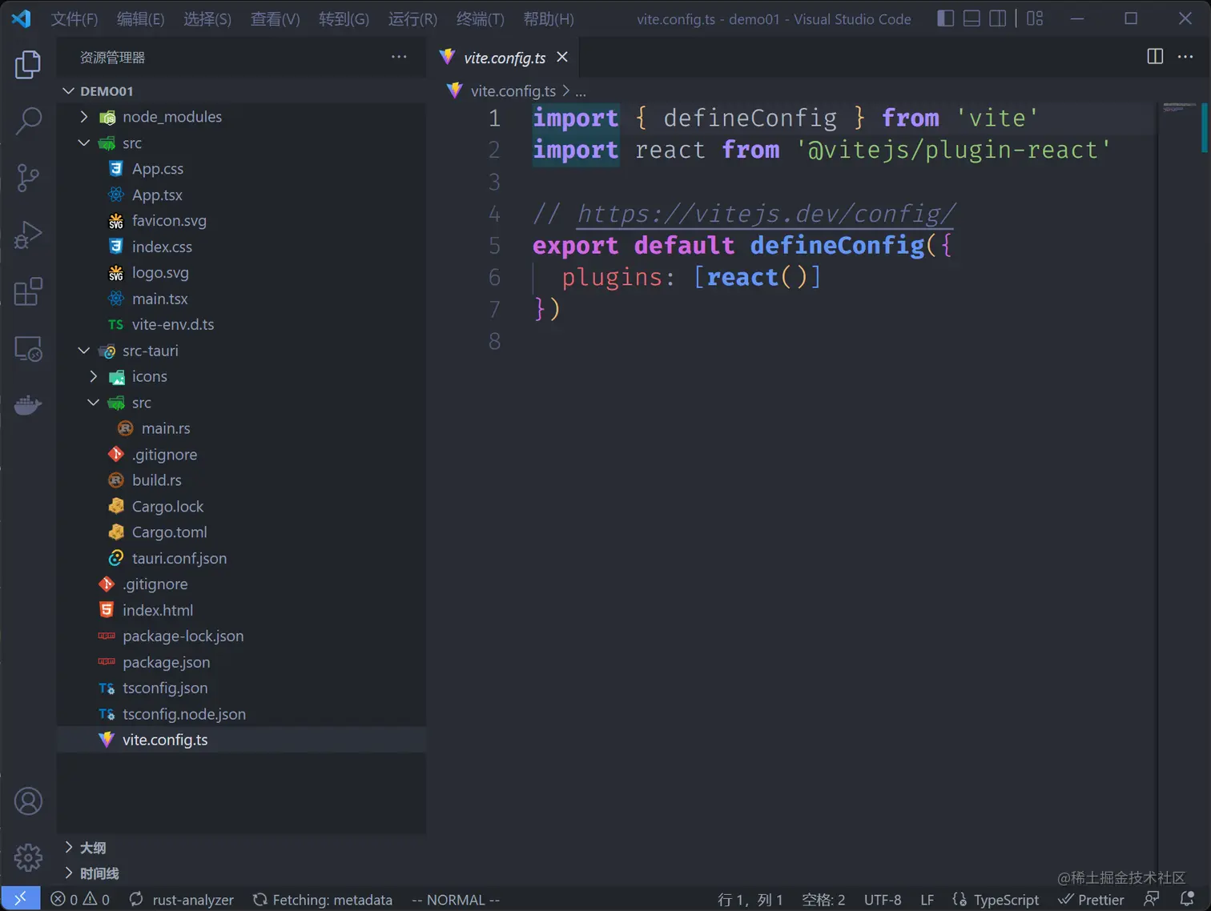Screen dimensions: 1211x911
Task: Click the Fetching: metadata status item
Action: (323, 900)
